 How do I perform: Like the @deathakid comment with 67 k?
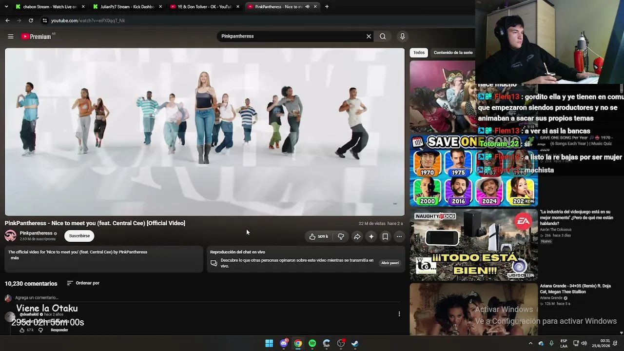tap(22, 330)
